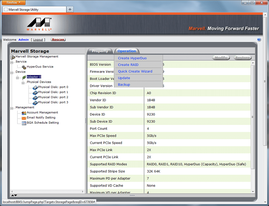
Task: Click the property table scroll up arrow
Action: [253, 63]
